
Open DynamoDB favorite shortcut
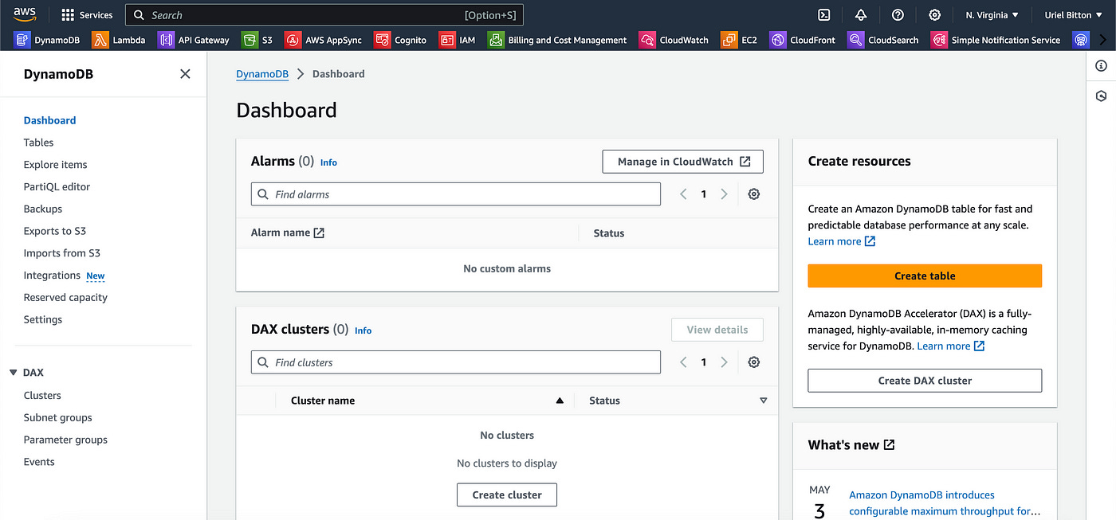click(x=47, y=40)
